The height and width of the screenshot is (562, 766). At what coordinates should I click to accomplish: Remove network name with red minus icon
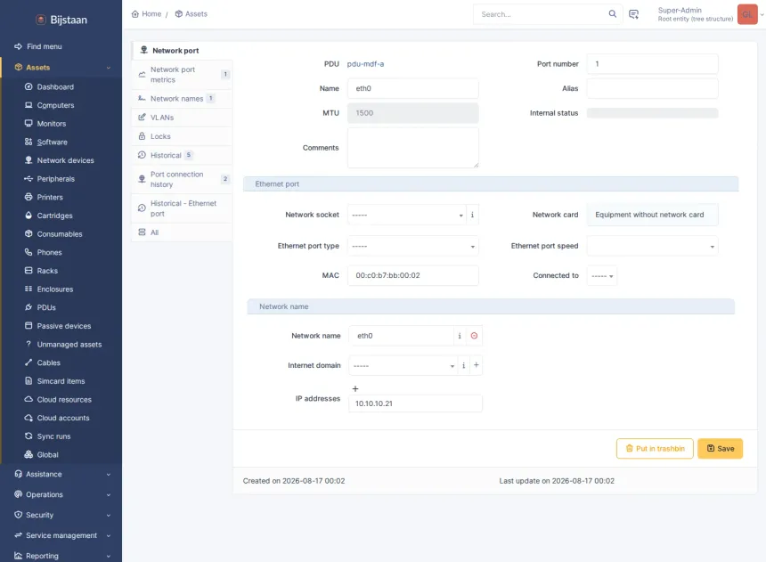(474, 336)
